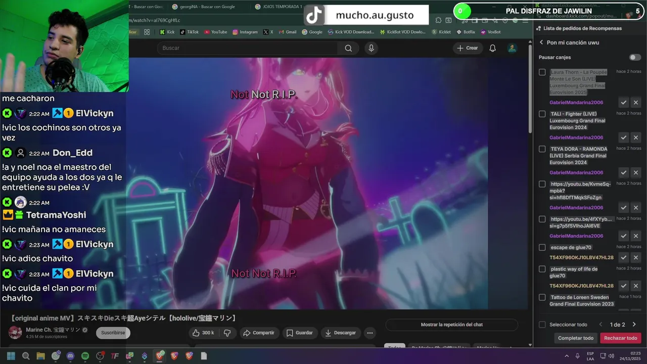Approve the TALI - Fighter song request
Image resolution: width=647 pixels, height=364 pixels.
[624, 138]
